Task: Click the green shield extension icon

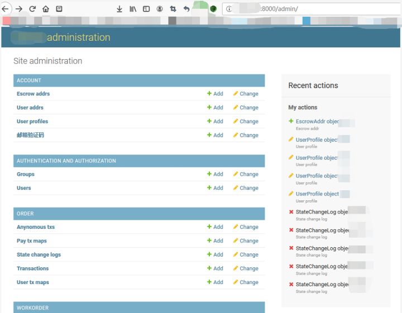Action: 213,9
